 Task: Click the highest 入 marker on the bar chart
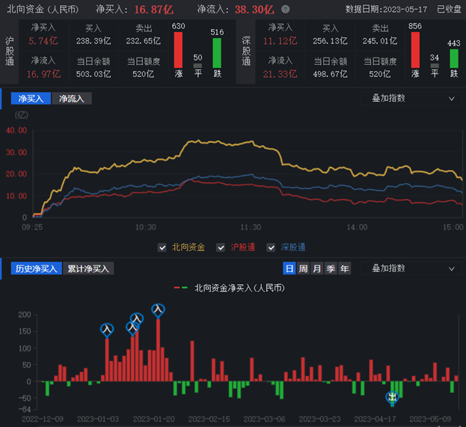pyautogui.click(x=158, y=309)
